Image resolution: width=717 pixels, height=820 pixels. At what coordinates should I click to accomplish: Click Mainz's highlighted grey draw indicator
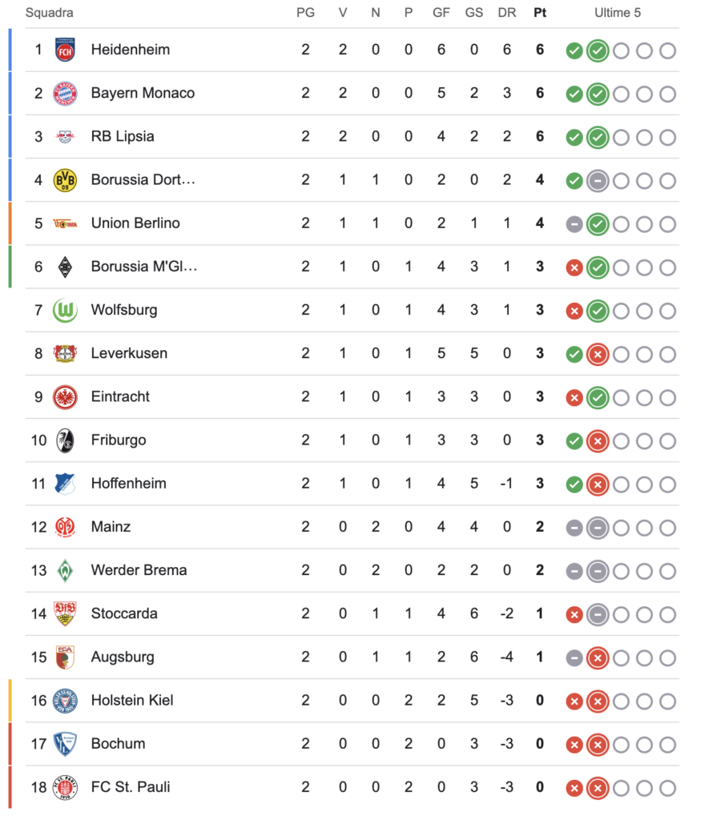point(598,529)
